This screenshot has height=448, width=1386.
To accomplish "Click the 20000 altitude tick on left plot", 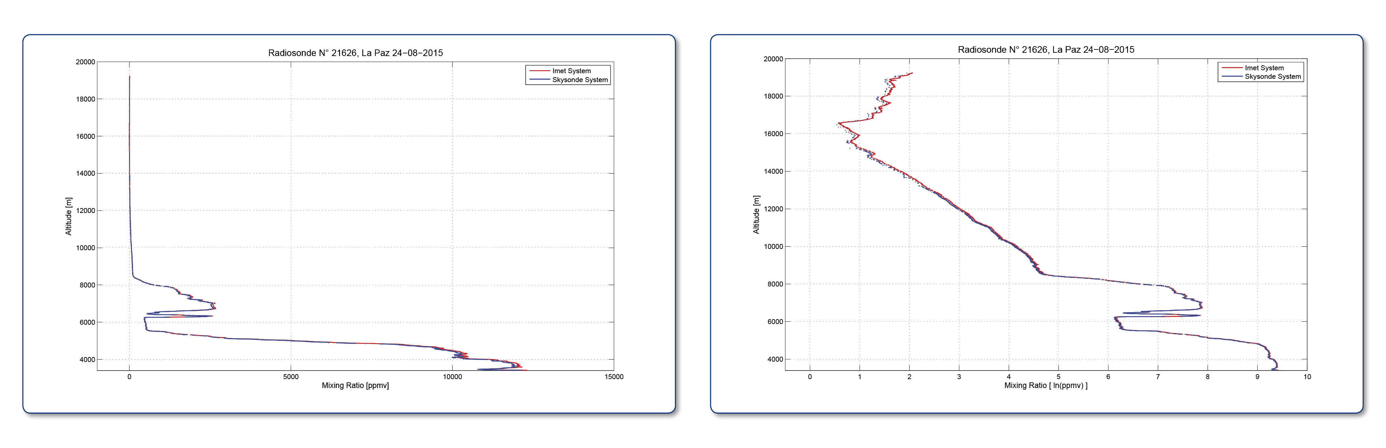I will click(x=85, y=62).
